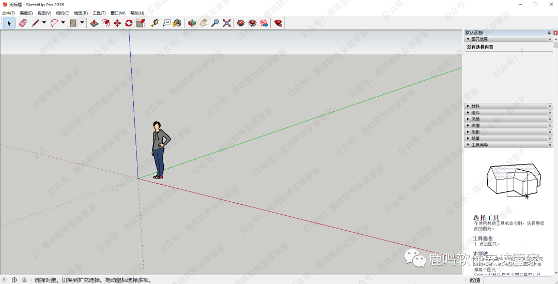Close the 阴影 (Shadows) panel
Screen dimensions: 558x284
550,132
